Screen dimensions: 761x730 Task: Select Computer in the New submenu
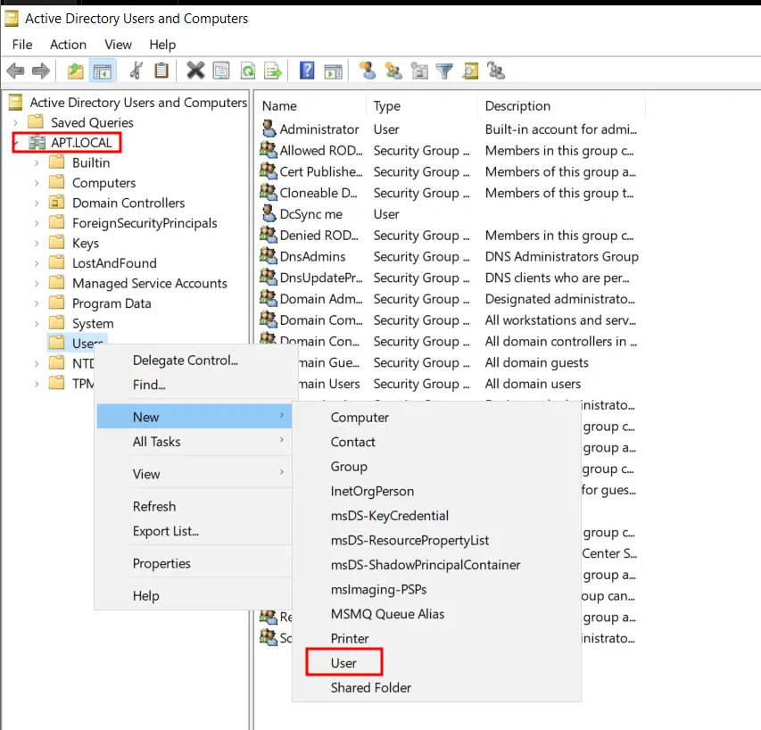click(x=436, y=418)
